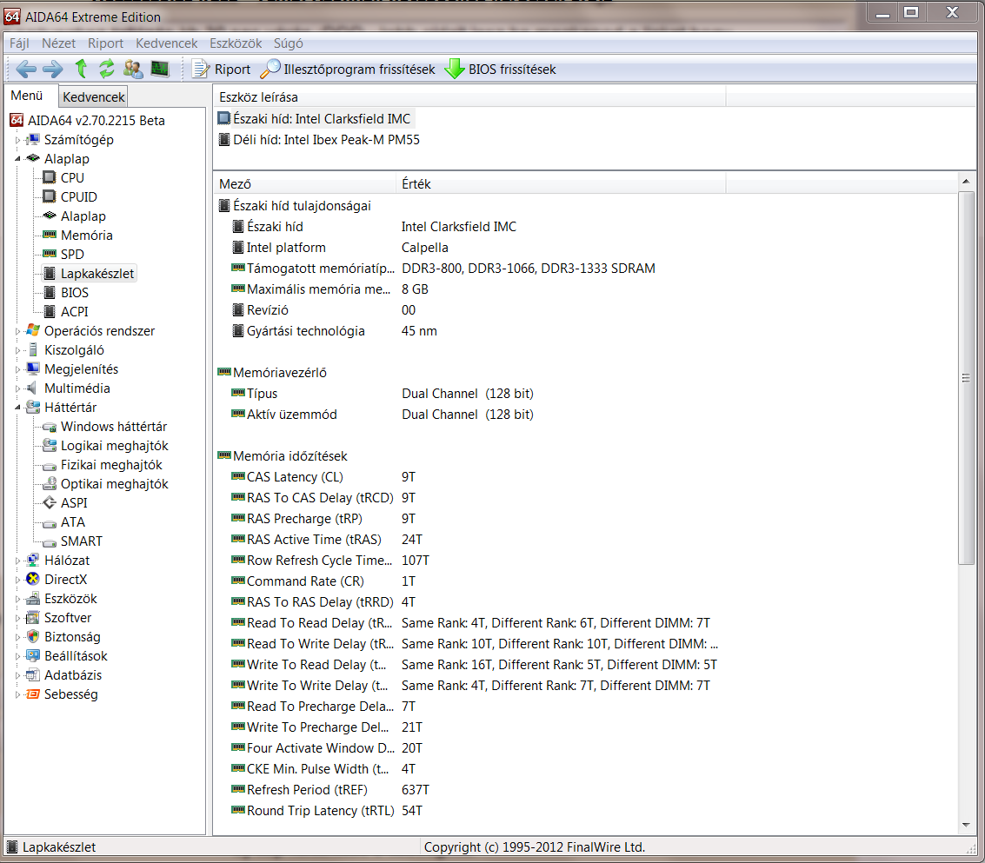Viewport: 985px width, 863px height.
Task: Expand the DirectX tree node
Action: (x=17, y=580)
